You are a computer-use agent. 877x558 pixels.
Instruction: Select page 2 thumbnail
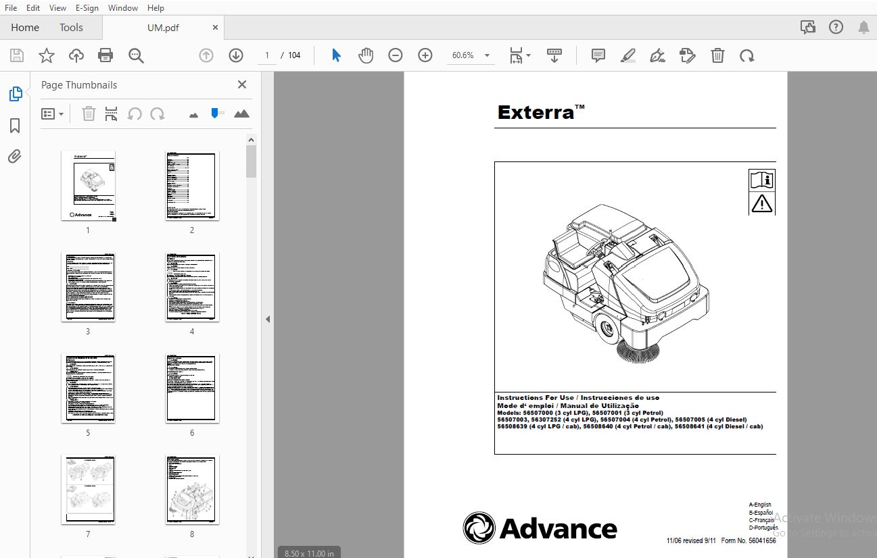pos(192,186)
